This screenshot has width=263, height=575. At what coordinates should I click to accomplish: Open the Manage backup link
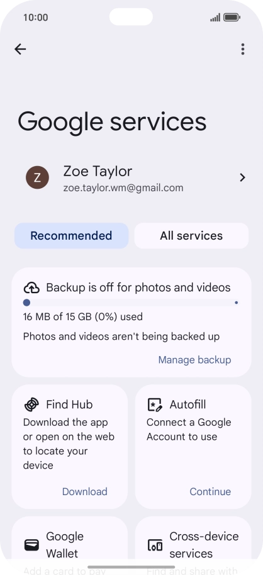click(x=194, y=360)
